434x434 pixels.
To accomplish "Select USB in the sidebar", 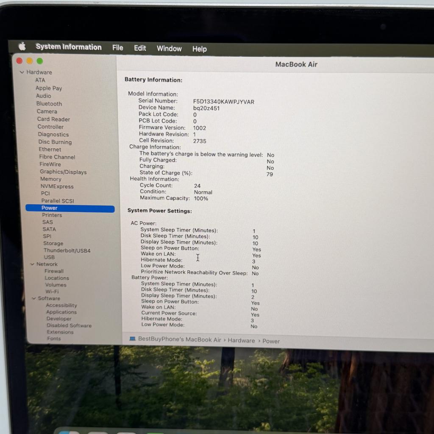I will coord(49,257).
